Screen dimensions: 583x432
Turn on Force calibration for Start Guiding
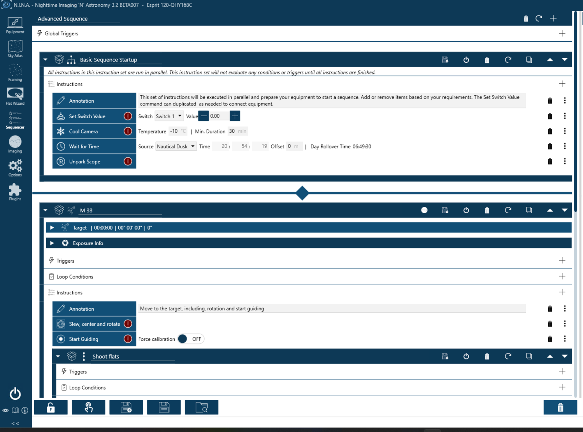191,339
